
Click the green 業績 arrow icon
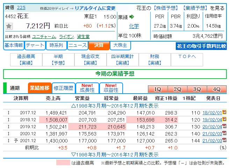click(132, 17)
